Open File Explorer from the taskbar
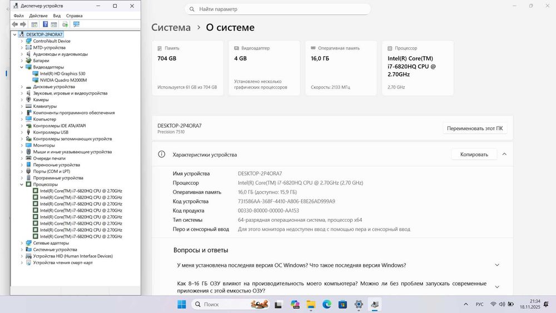Screen dimensions: 556x313 pyautogui.click(x=311, y=305)
